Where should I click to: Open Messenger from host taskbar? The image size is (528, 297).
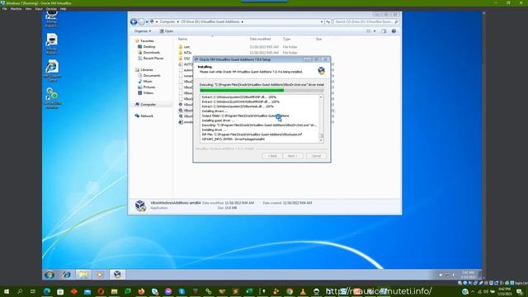pos(168,291)
